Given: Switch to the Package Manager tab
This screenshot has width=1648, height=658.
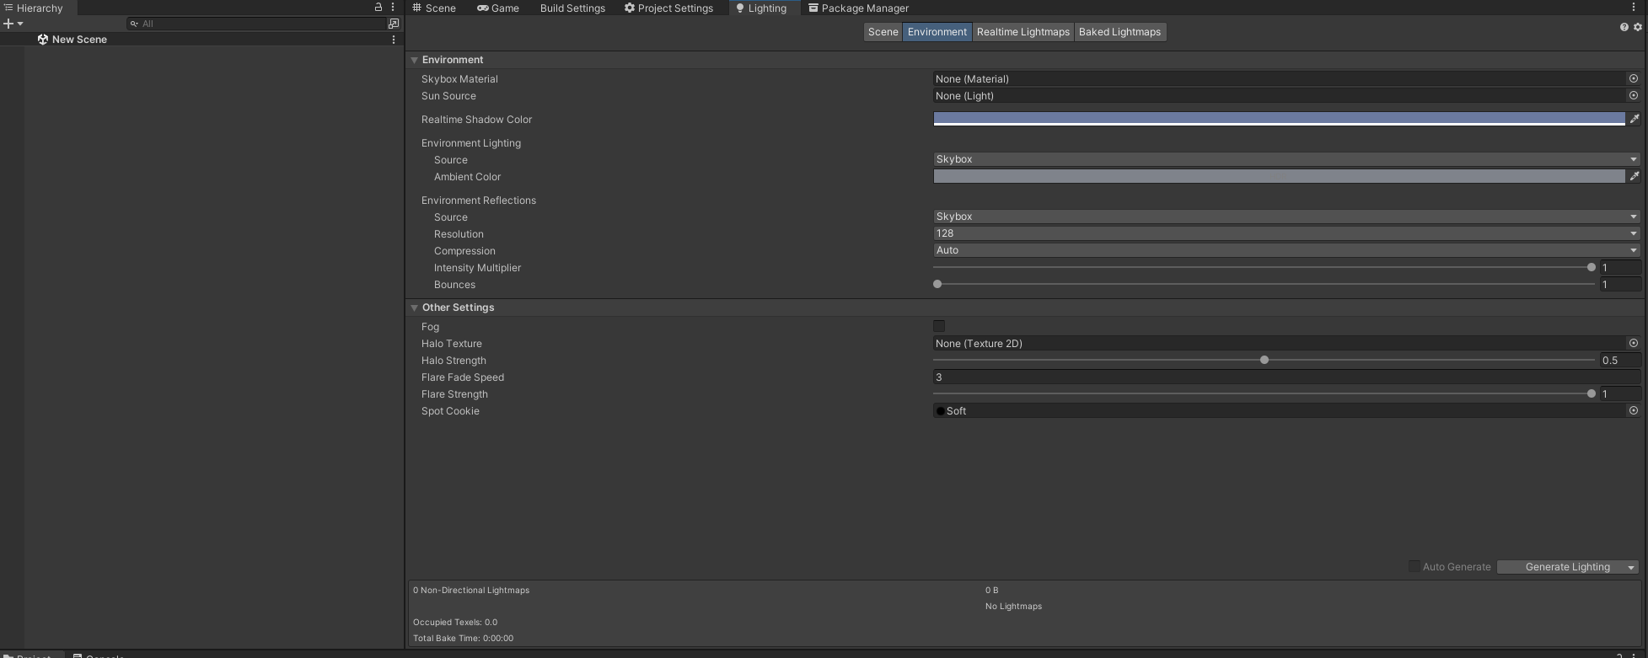Looking at the screenshot, I should 858,8.
